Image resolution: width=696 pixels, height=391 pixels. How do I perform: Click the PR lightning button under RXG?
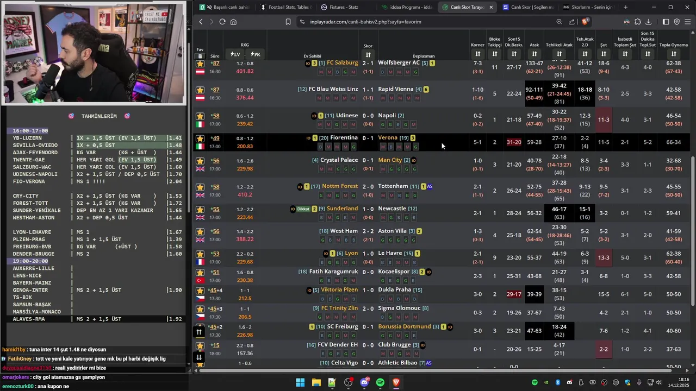(255, 54)
